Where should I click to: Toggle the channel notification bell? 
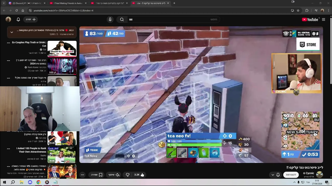point(278,175)
